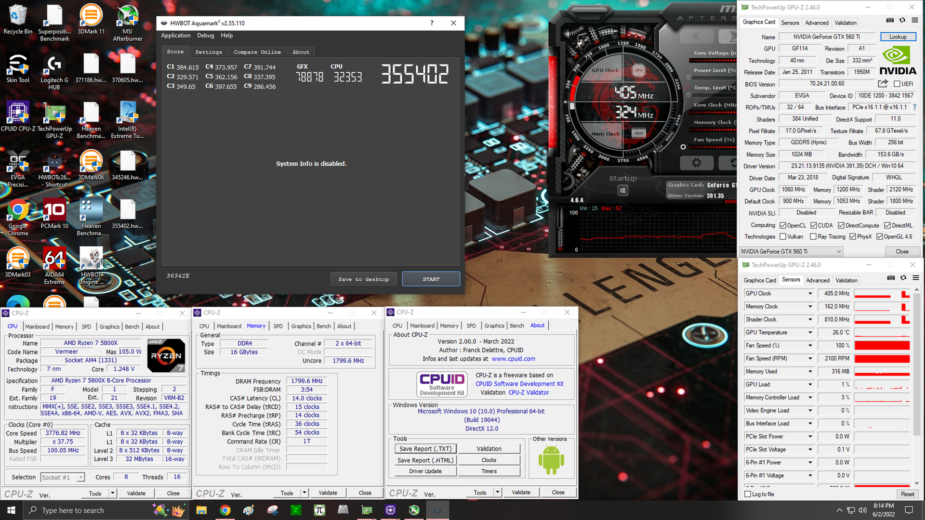Toggle Afterburner Startup Windows icon
This screenshot has height=520, width=925.
[622, 190]
